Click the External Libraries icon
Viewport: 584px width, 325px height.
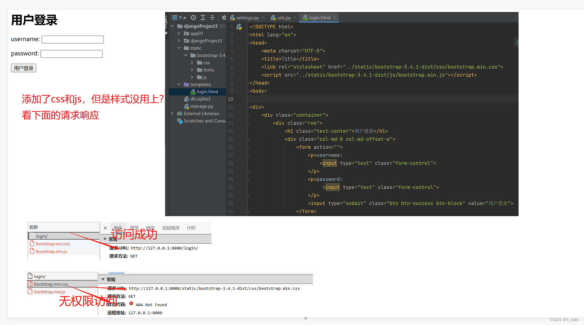click(x=180, y=113)
